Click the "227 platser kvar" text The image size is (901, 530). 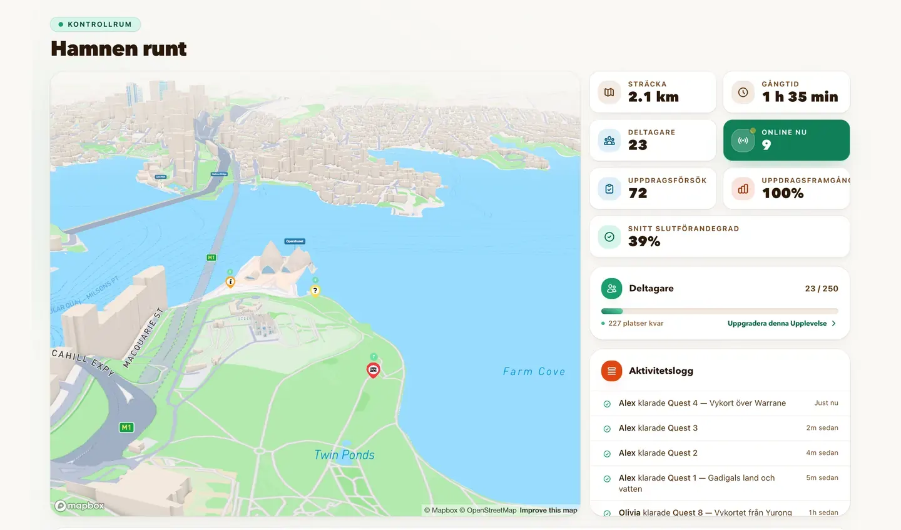pyautogui.click(x=636, y=323)
